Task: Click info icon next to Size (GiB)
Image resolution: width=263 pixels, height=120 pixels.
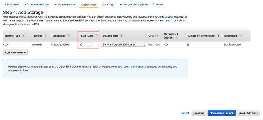Action: (96, 36)
